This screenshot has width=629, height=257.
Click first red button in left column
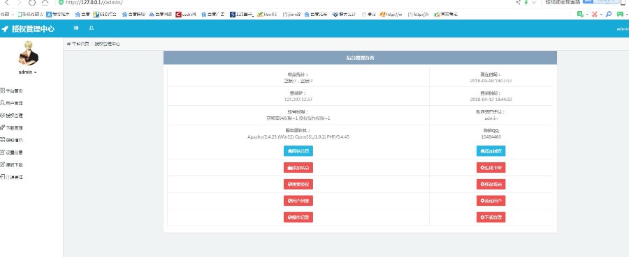pos(298,167)
